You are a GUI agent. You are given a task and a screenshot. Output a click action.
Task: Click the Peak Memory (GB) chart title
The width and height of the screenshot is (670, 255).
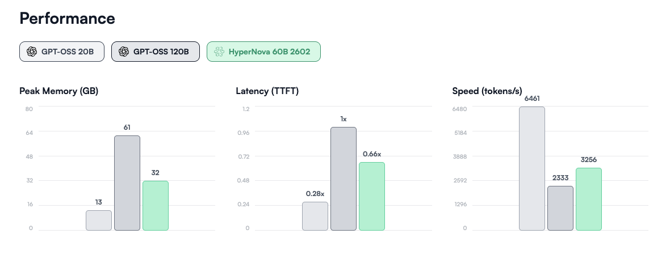tap(59, 91)
